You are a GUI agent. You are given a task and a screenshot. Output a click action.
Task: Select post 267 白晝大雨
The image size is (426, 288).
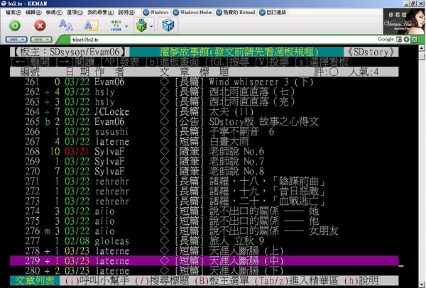(204, 142)
